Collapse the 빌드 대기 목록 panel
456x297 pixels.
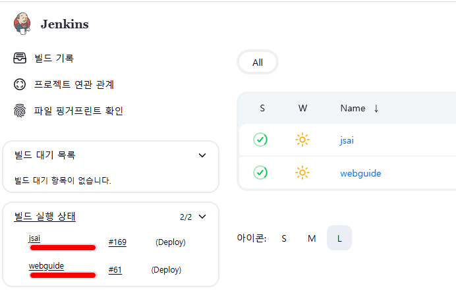(202, 155)
